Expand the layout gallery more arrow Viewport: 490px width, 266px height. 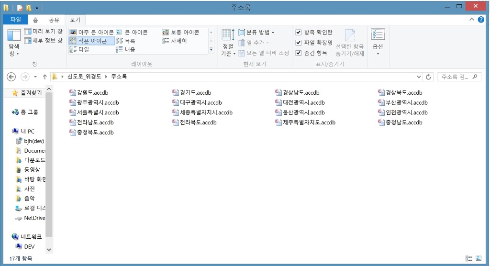211,49
